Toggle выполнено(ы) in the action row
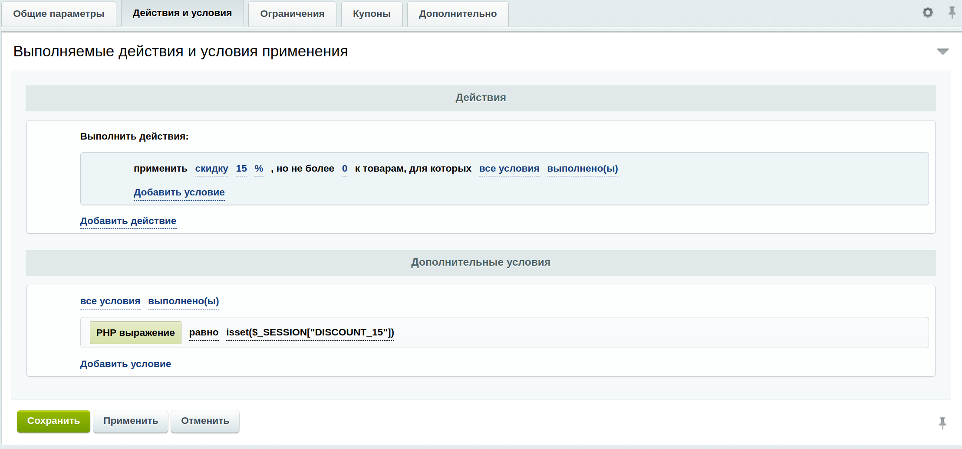 pyautogui.click(x=582, y=169)
